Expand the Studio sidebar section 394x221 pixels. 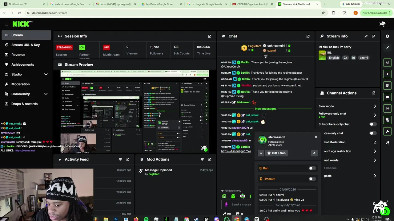pyautogui.click(x=46, y=74)
